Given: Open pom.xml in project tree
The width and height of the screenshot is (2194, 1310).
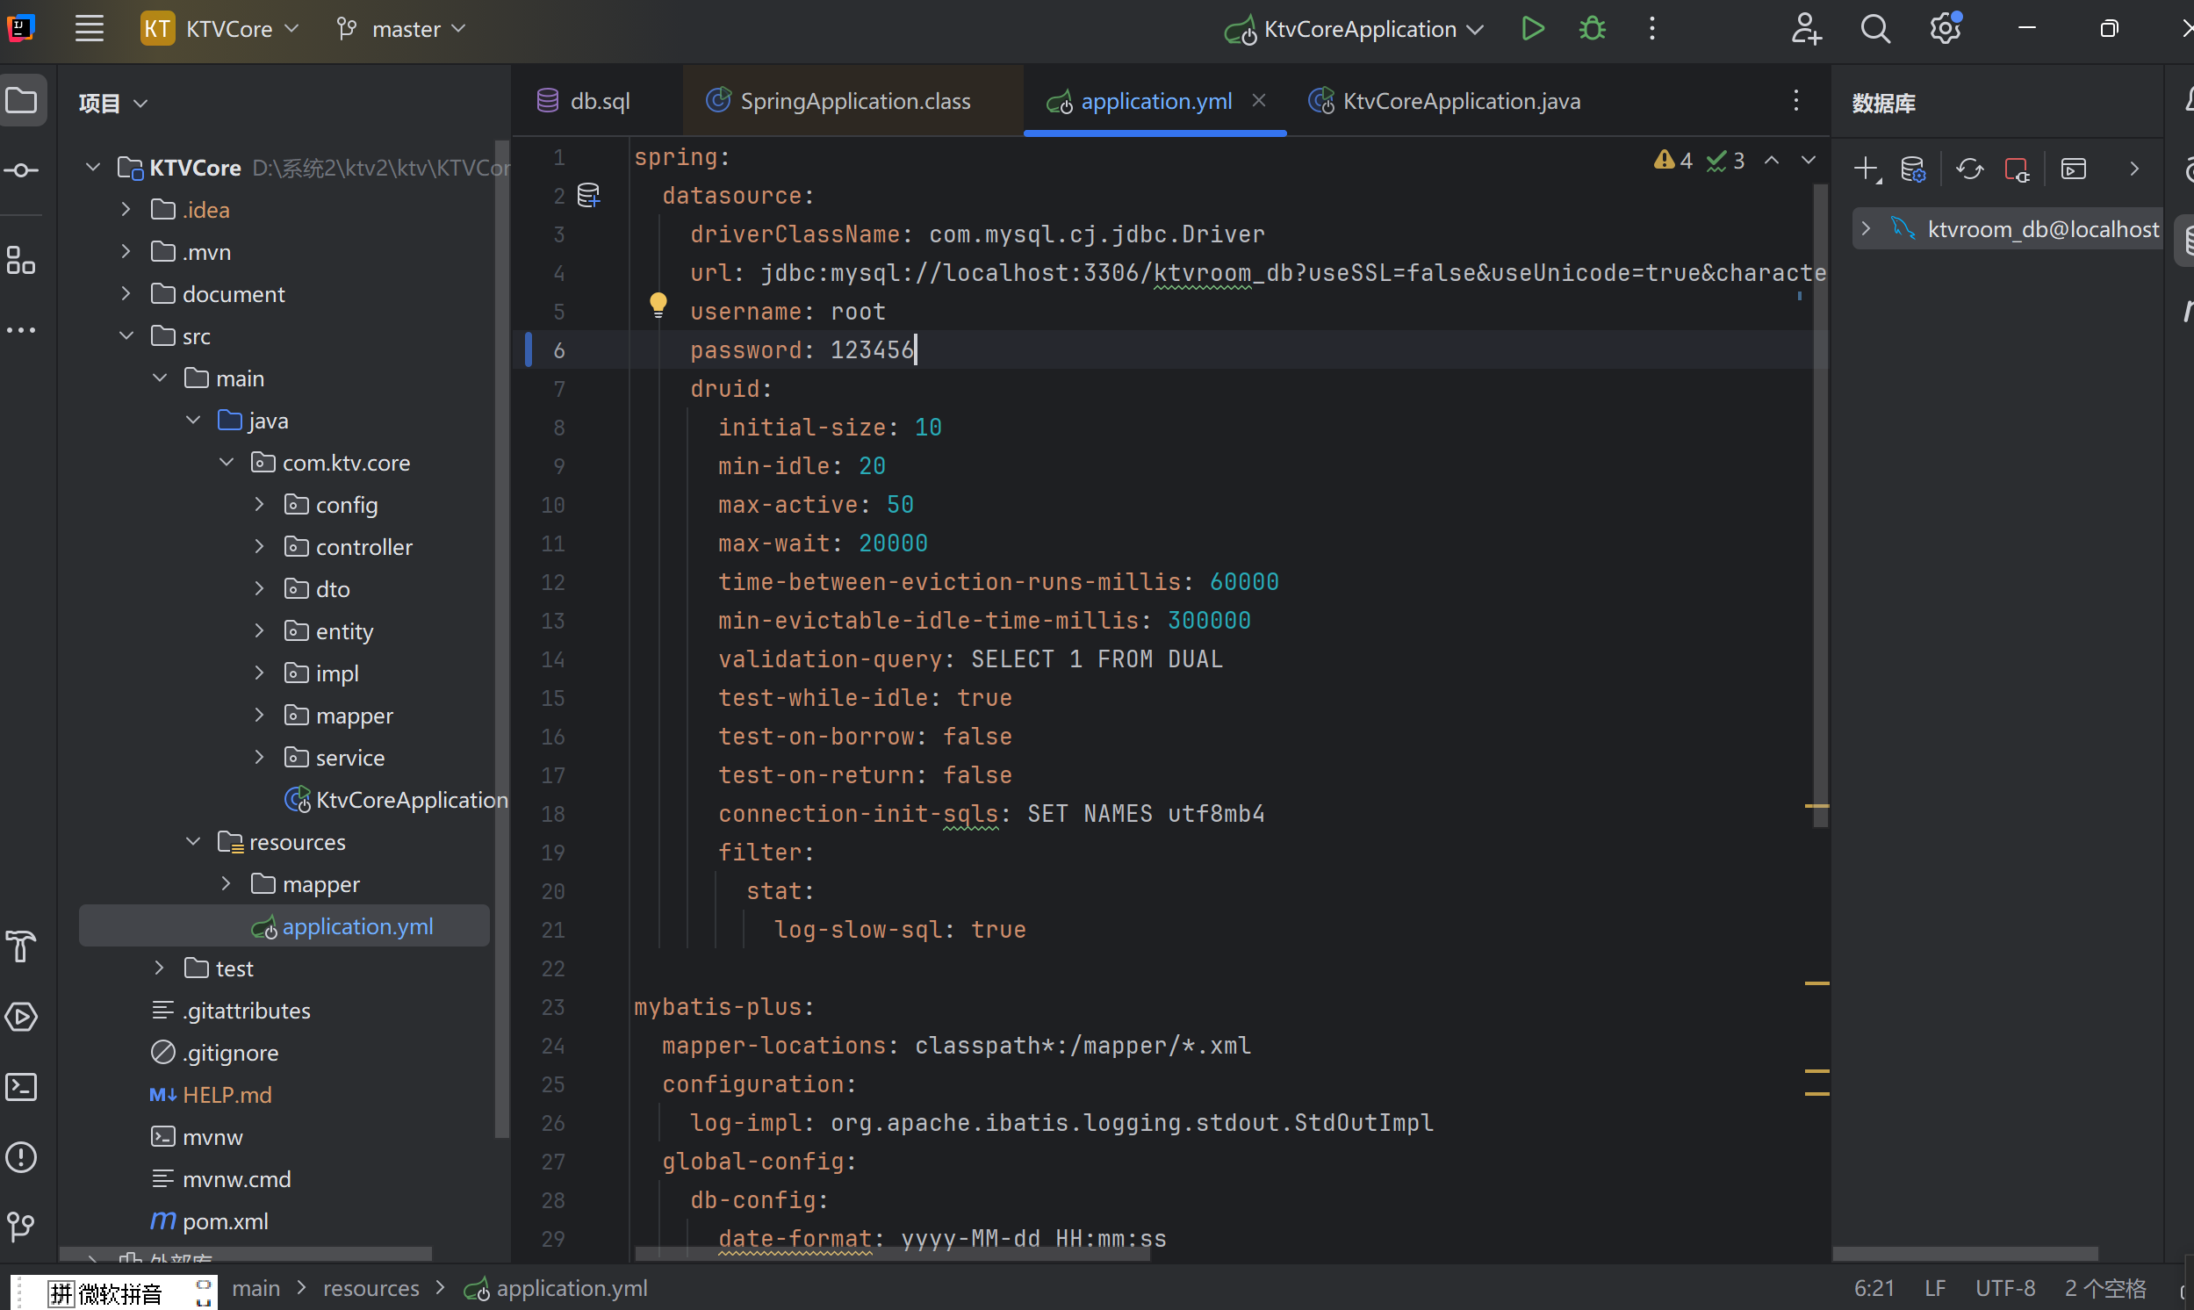Looking at the screenshot, I should 224,1220.
